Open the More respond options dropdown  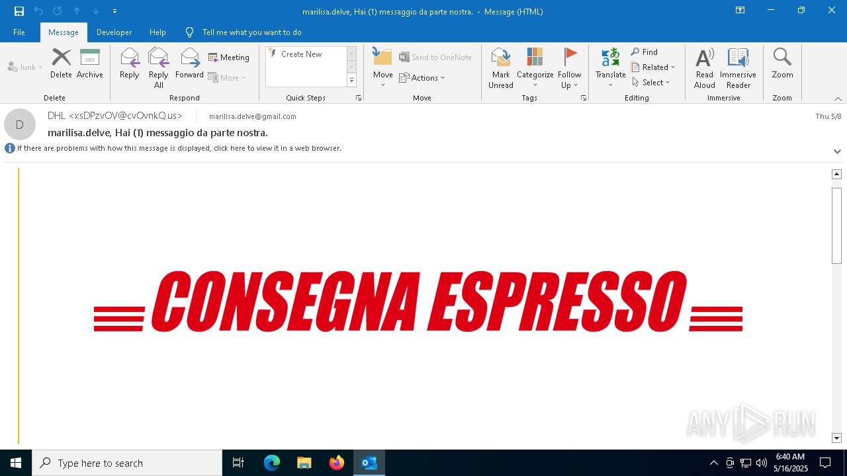(228, 77)
